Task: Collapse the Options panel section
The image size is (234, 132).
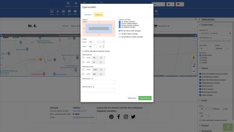Action: [200, 68]
